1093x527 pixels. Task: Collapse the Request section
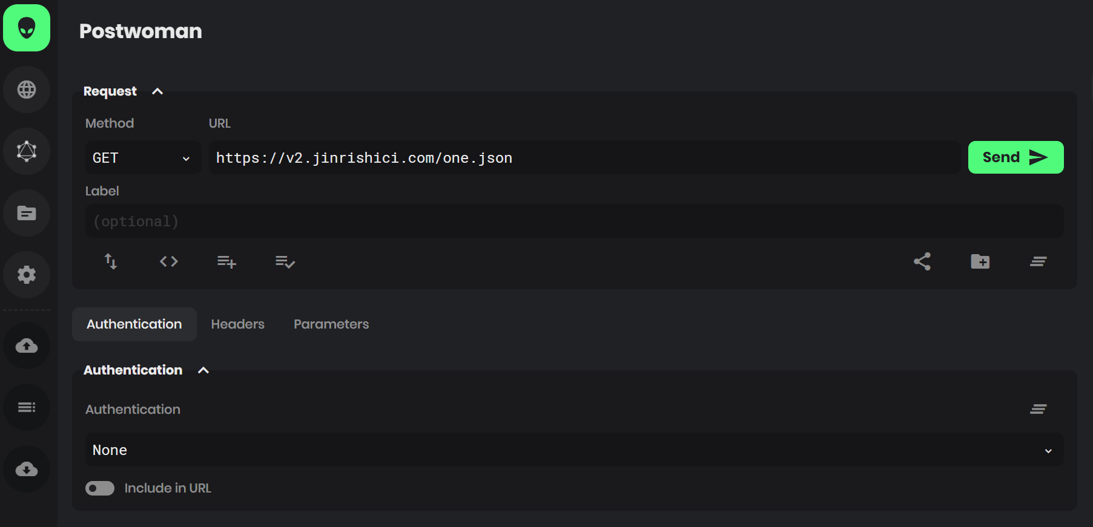[157, 91]
